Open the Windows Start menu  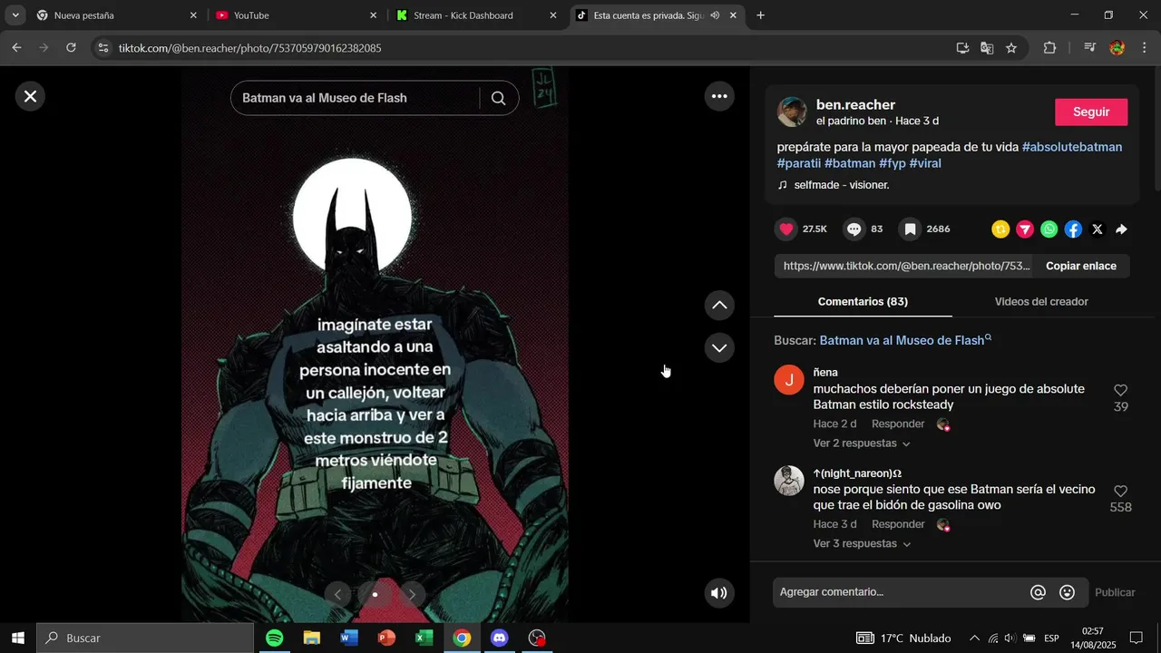18,638
